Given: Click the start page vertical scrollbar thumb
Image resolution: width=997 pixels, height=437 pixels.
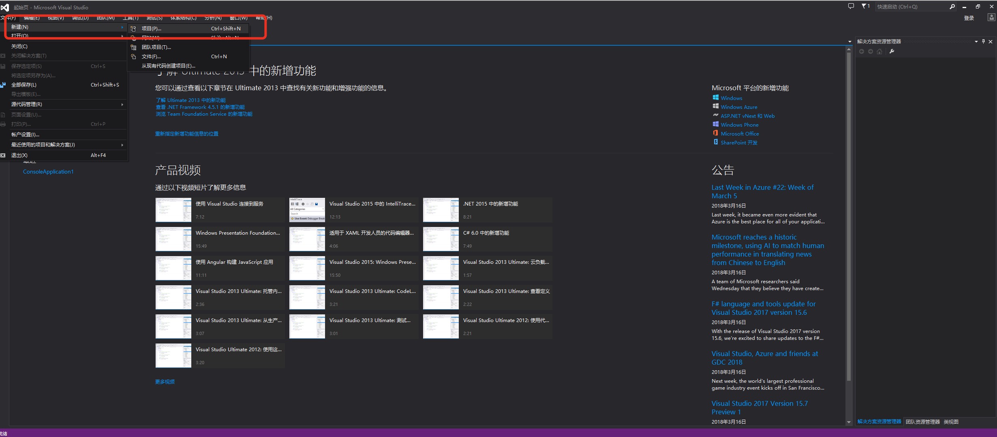Looking at the screenshot, I should point(849,217).
